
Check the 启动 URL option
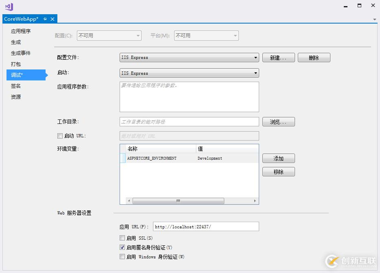point(60,135)
